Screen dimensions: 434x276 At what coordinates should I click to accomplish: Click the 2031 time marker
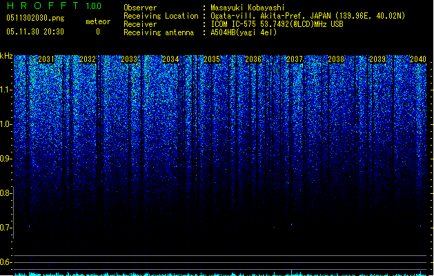tap(46, 59)
